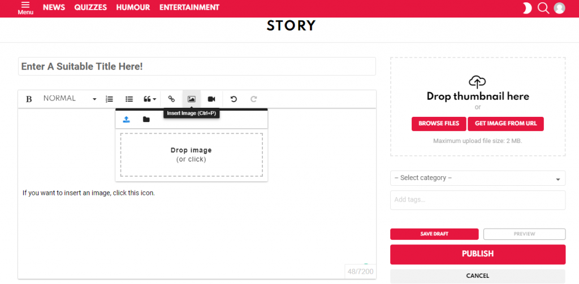Click the BROWSE FILES button

coord(439,124)
